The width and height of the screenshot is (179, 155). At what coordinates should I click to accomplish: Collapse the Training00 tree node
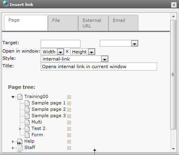(13, 97)
